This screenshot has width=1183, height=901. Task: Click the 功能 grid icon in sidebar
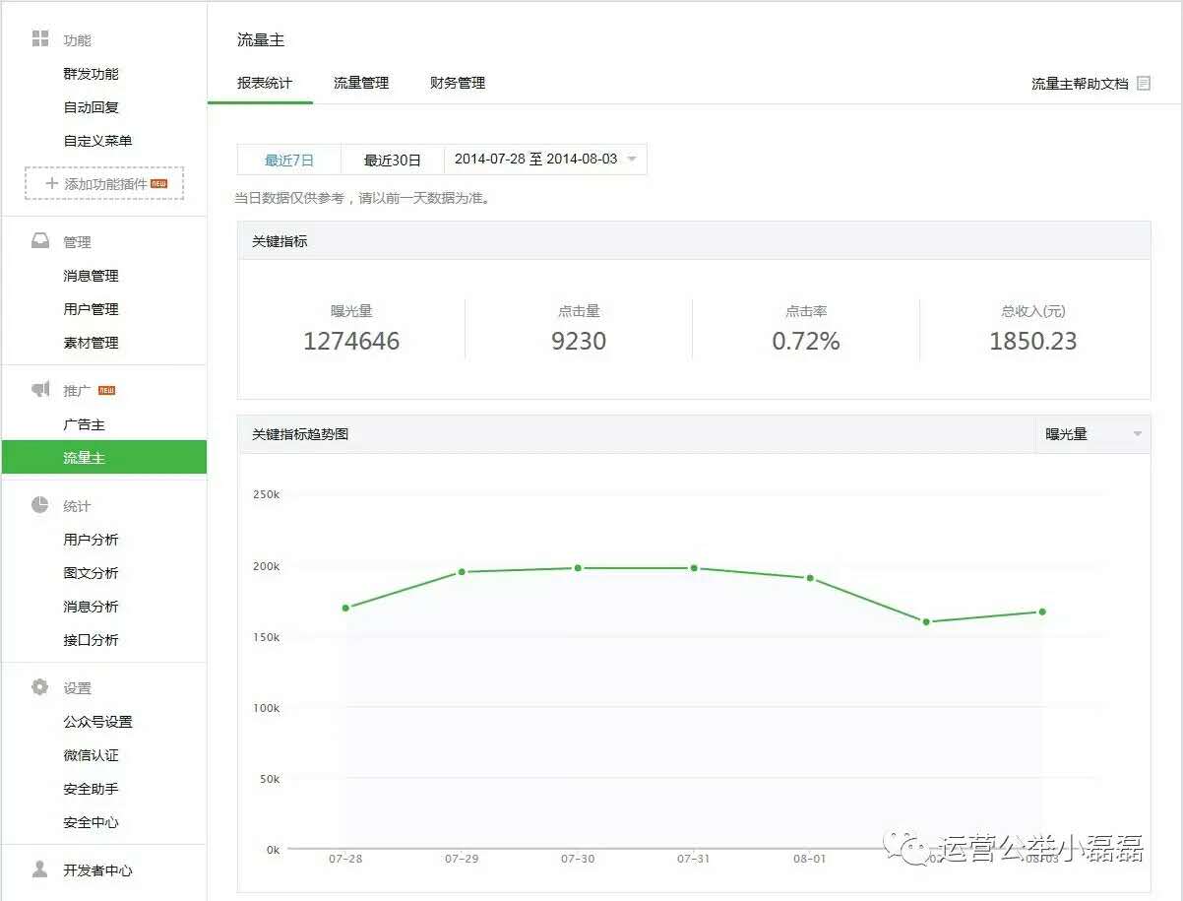point(40,38)
